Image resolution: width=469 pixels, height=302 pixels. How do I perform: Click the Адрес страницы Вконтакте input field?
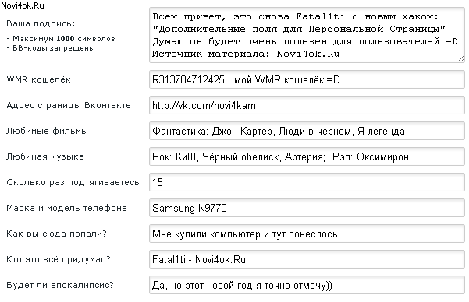coord(307,105)
